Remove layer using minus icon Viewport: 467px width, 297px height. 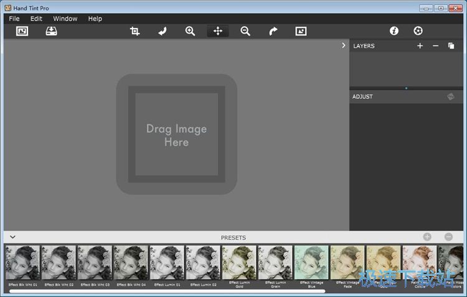pyautogui.click(x=435, y=46)
